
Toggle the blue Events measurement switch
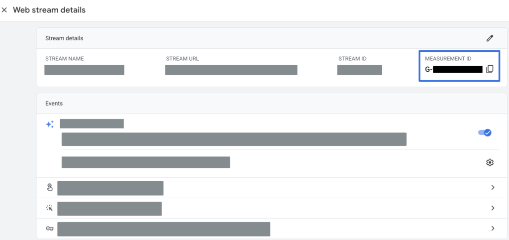(484, 133)
